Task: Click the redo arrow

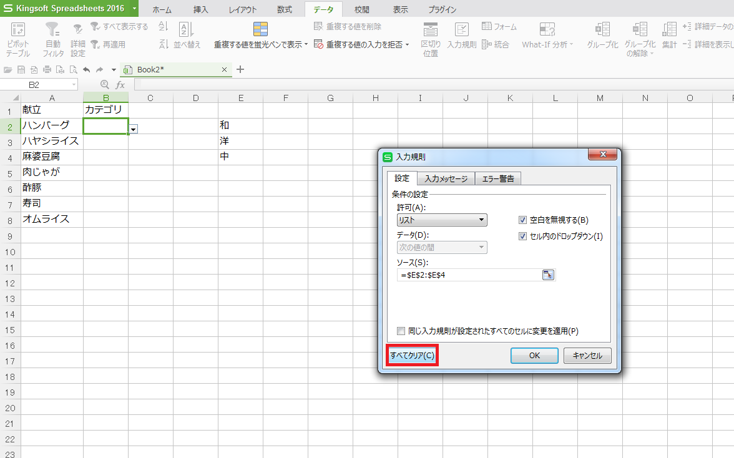Action: click(x=99, y=70)
